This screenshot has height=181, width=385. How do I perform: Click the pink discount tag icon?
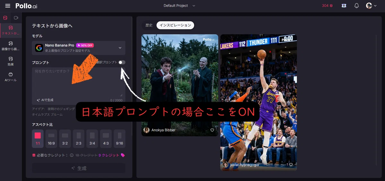click(123, 155)
